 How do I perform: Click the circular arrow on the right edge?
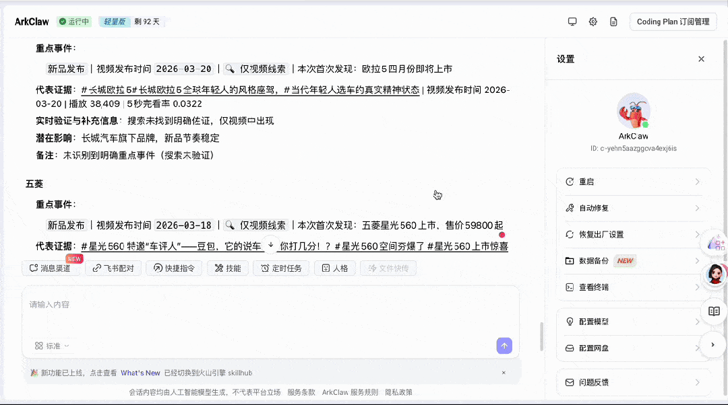[x=713, y=344]
